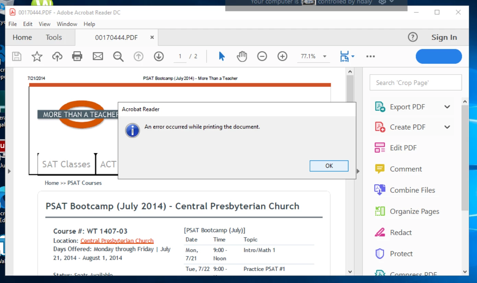The height and width of the screenshot is (283, 477).
Task: Open the three-dot More tools menu
Action: click(370, 56)
